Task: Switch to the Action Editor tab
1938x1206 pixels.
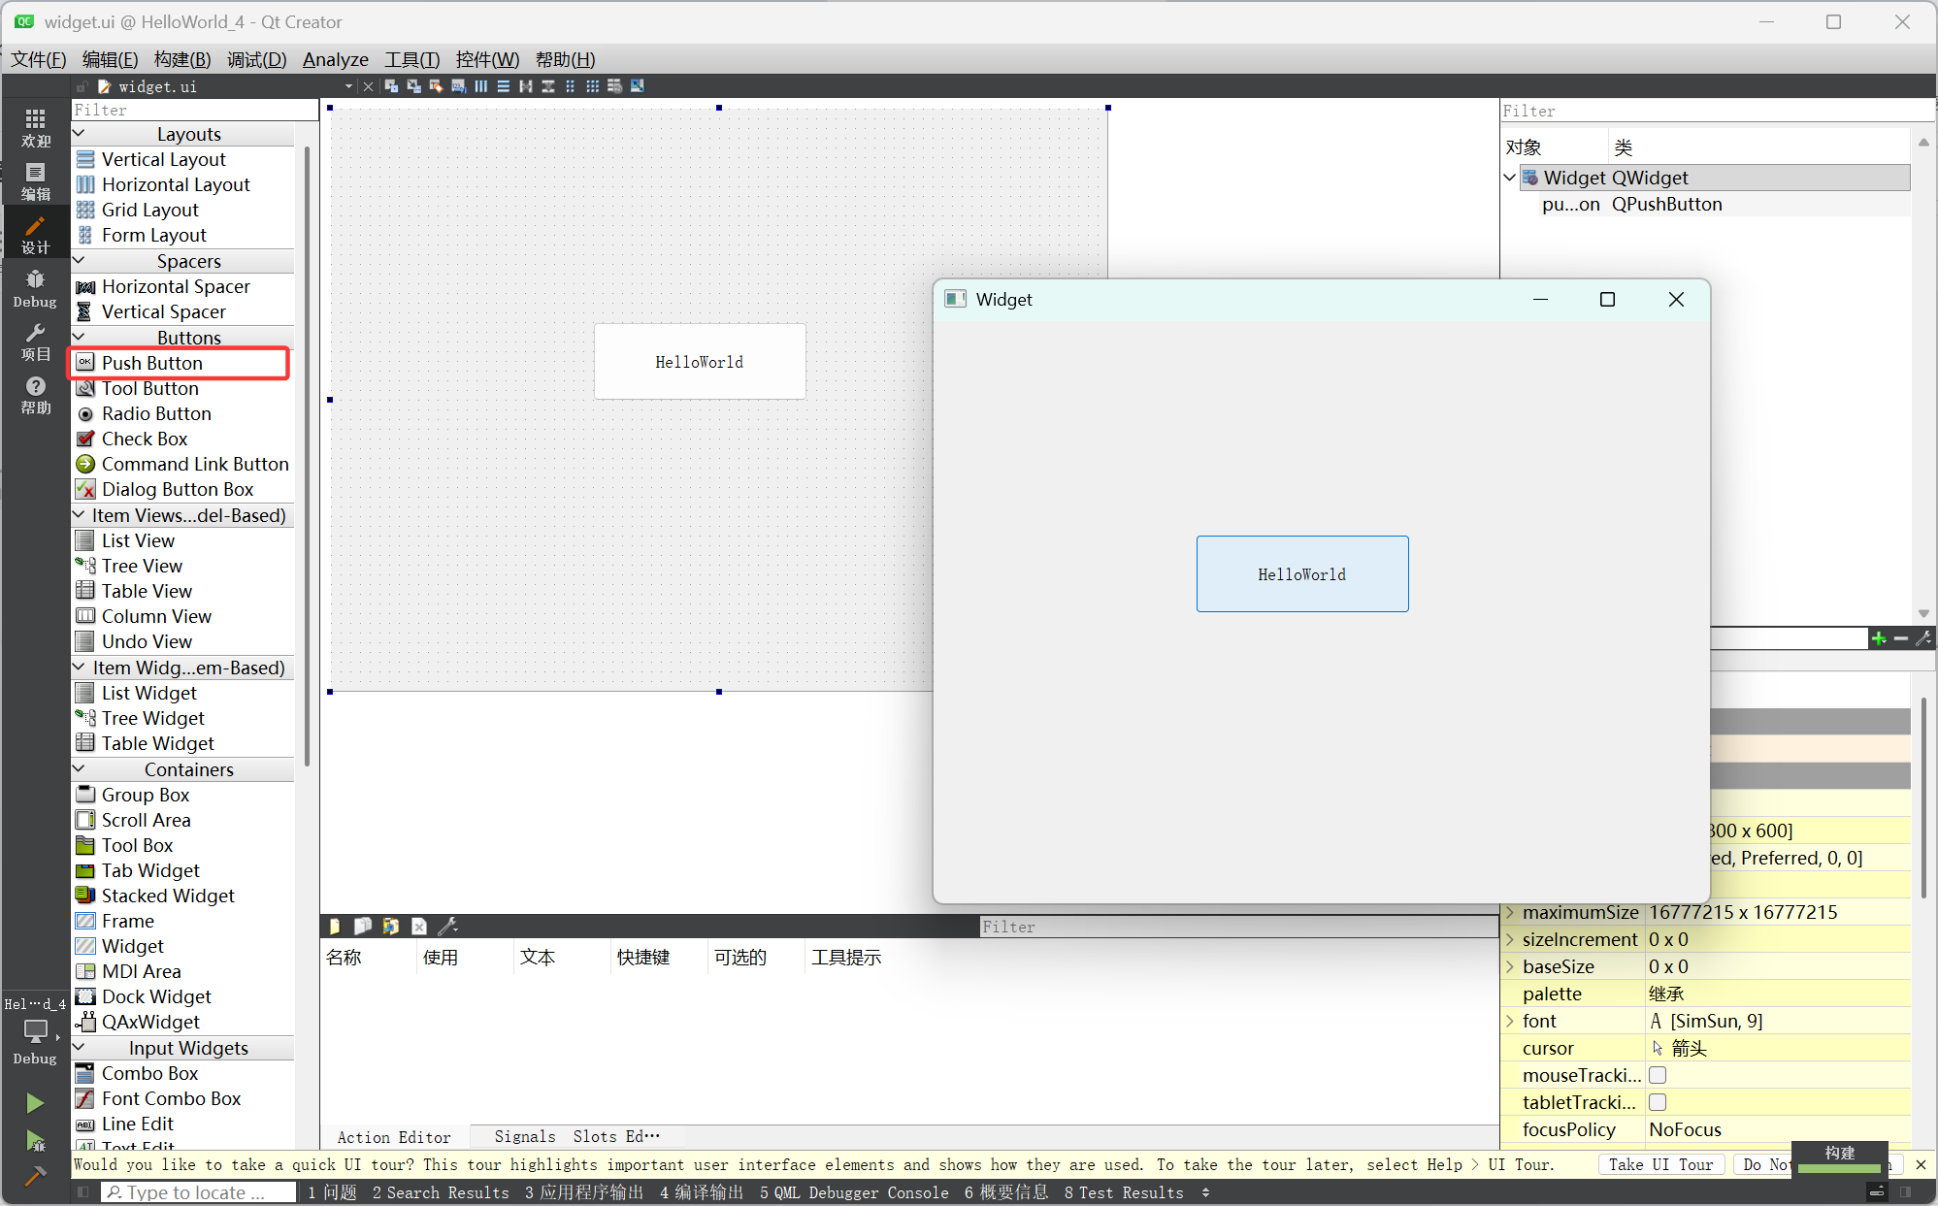Action: tap(394, 1136)
